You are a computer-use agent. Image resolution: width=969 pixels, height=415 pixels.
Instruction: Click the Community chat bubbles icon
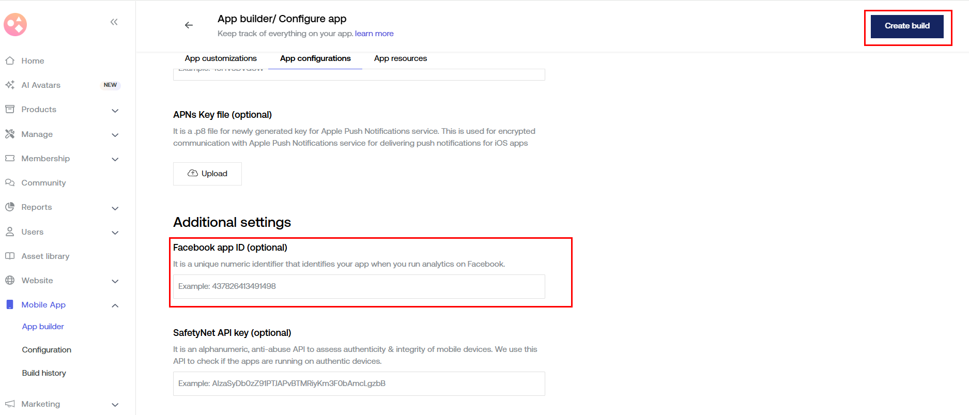tap(10, 182)
